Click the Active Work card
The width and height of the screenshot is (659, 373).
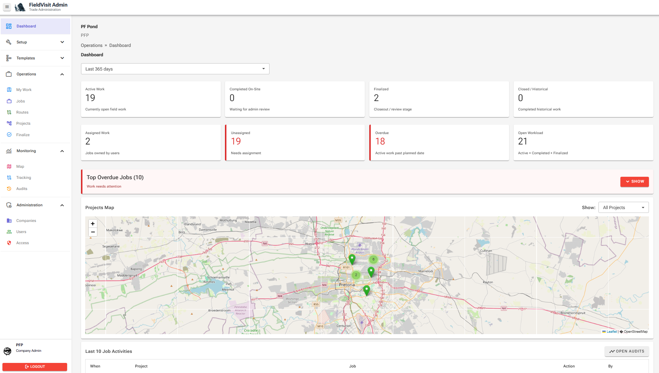coord(151,99)
